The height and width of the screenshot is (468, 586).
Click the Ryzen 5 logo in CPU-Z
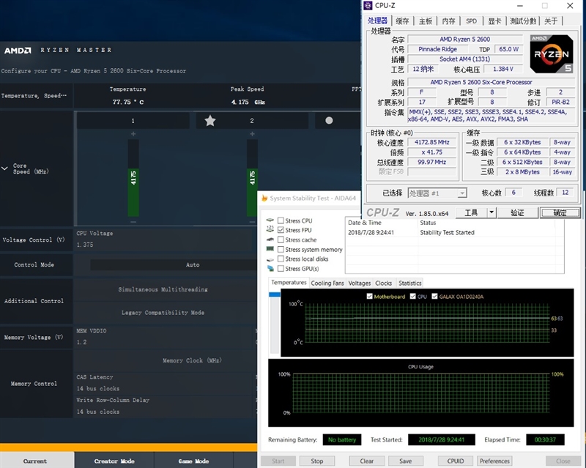(x=552, y=53)
